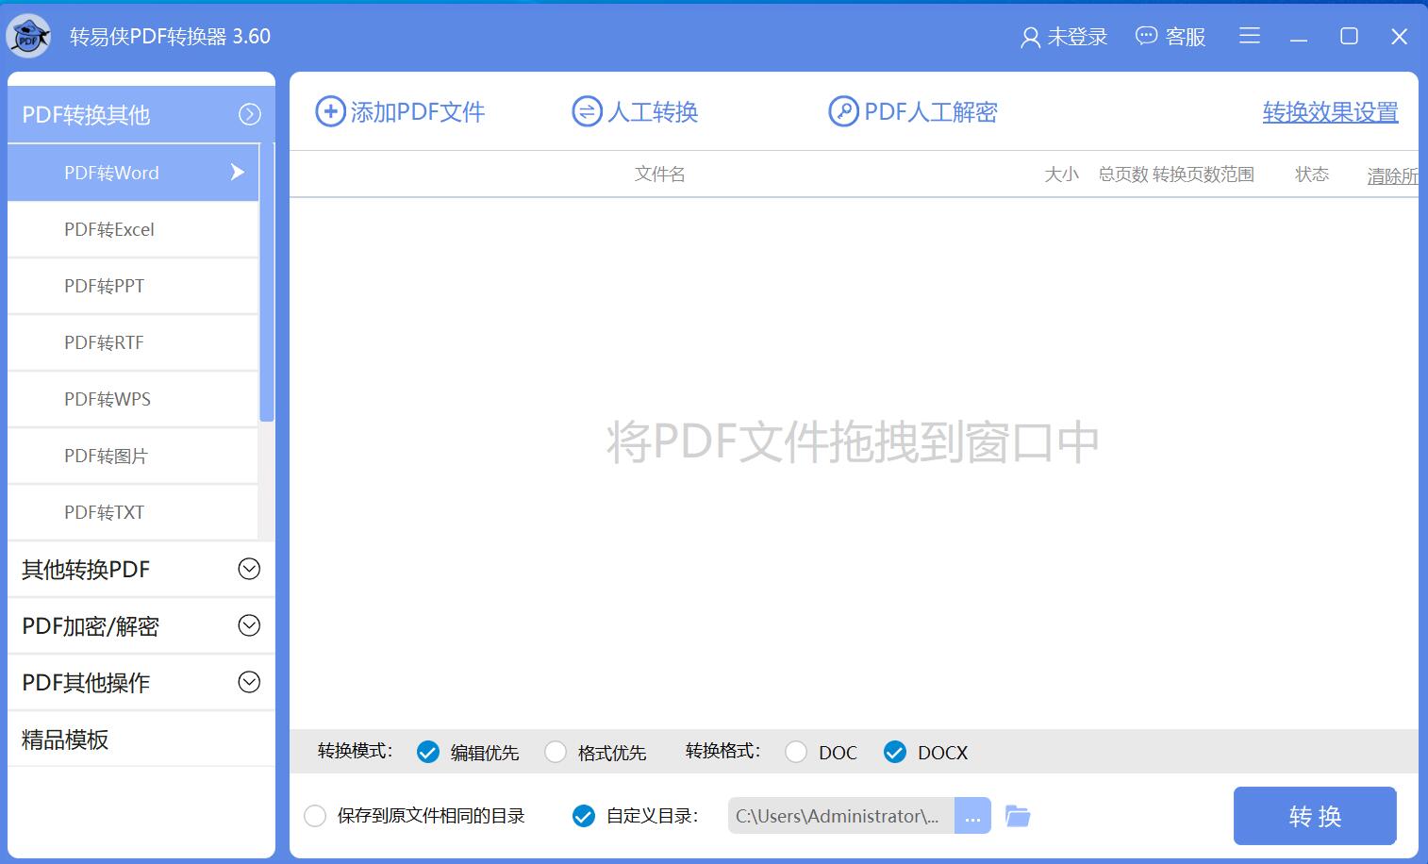Click the 添加PDF文件 plus icon

pos(329,111)
